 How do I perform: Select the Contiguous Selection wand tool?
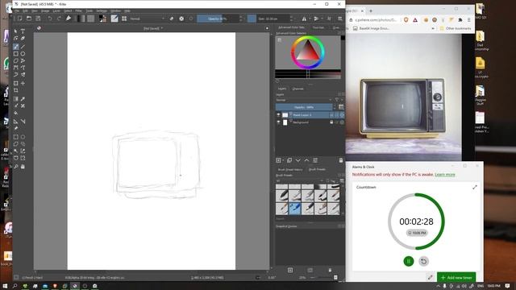(15, 151)
